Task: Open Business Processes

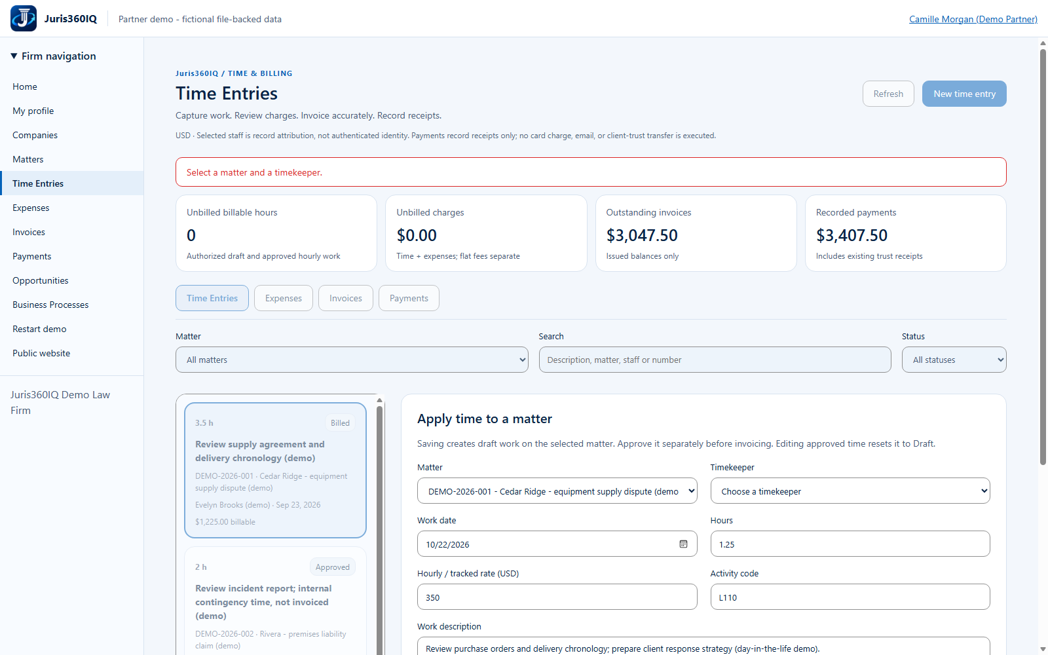Action: 71,305
